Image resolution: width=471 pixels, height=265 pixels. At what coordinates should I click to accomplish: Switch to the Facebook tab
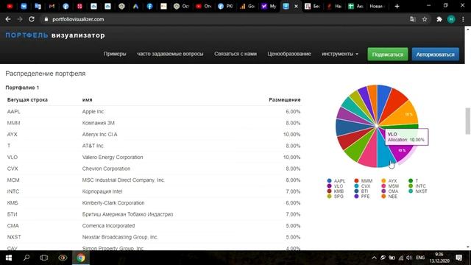(149, 6)
